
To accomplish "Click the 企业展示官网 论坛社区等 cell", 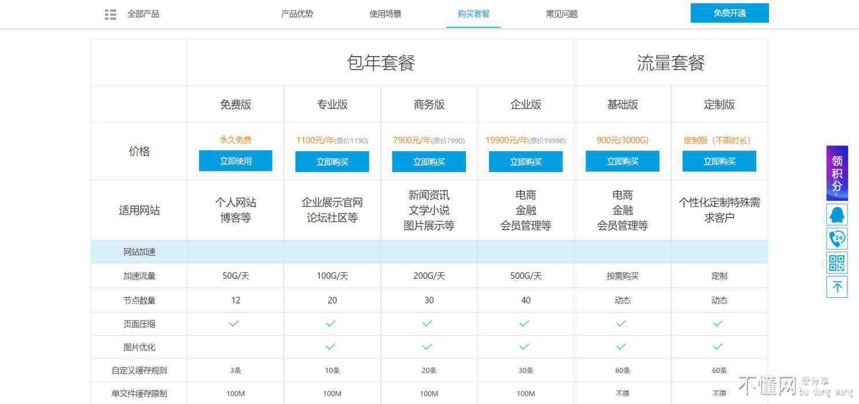I will 332,210.
